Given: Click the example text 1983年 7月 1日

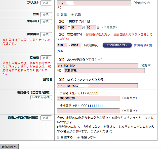Looking at the screenshot, I should (x=78, y=22).
